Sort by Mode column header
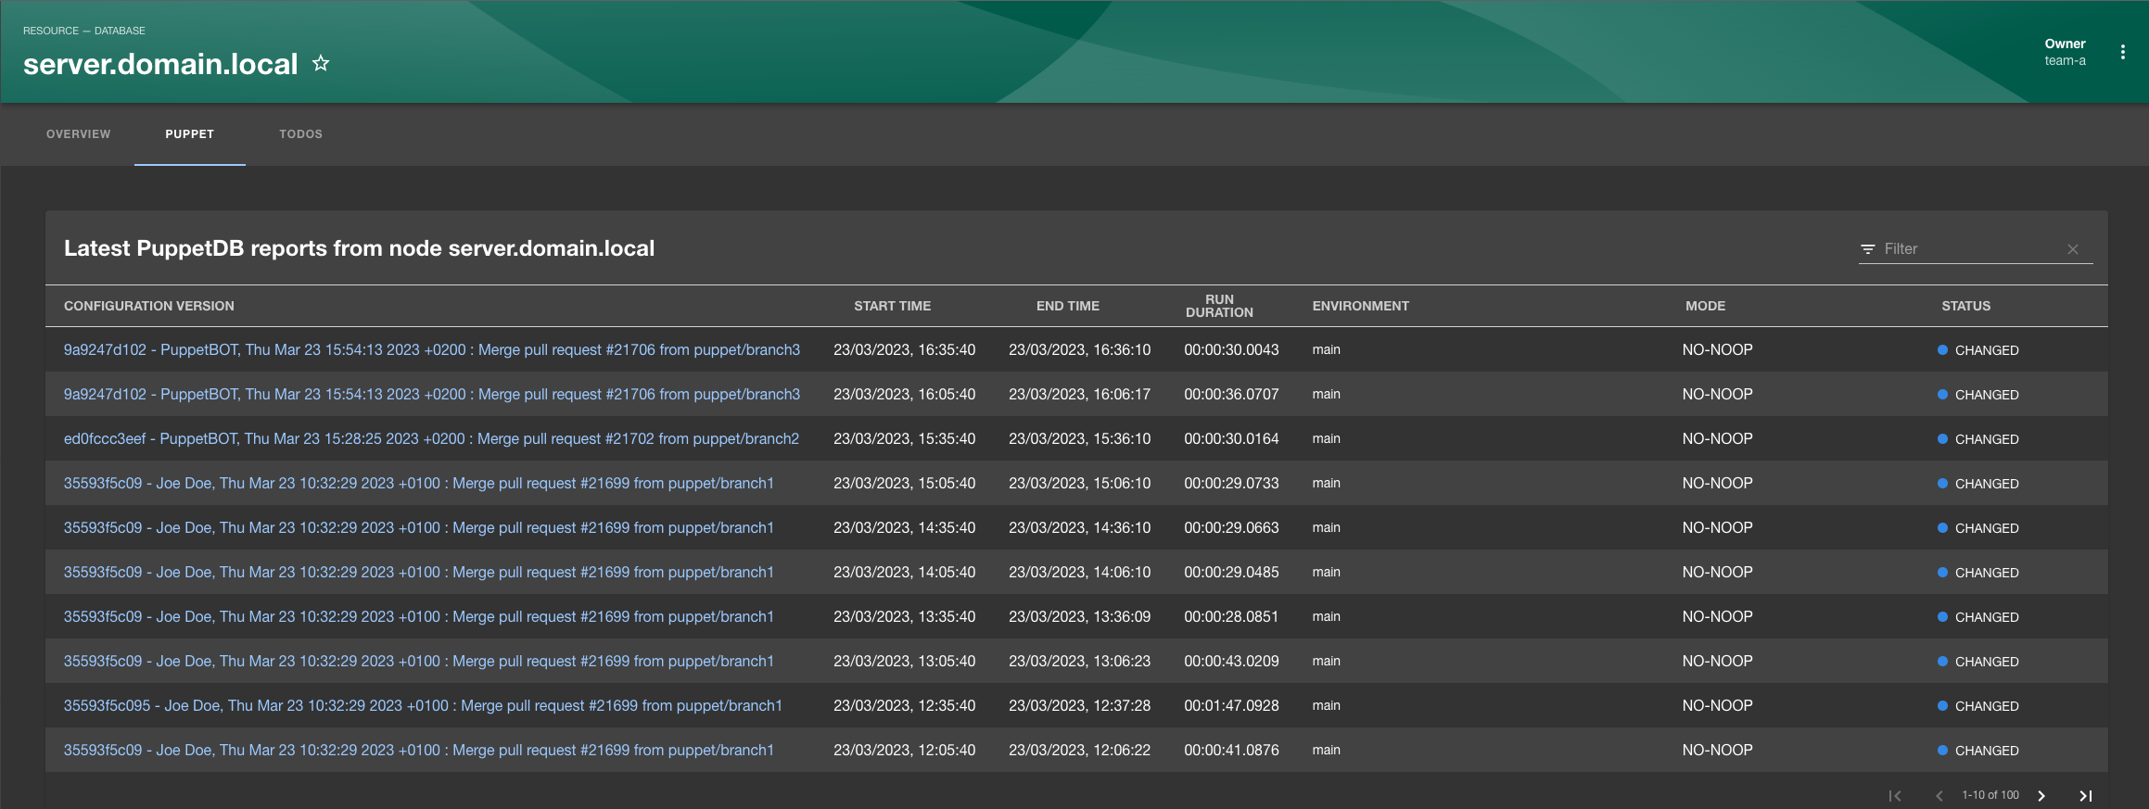 click(x=1705, y=306)
